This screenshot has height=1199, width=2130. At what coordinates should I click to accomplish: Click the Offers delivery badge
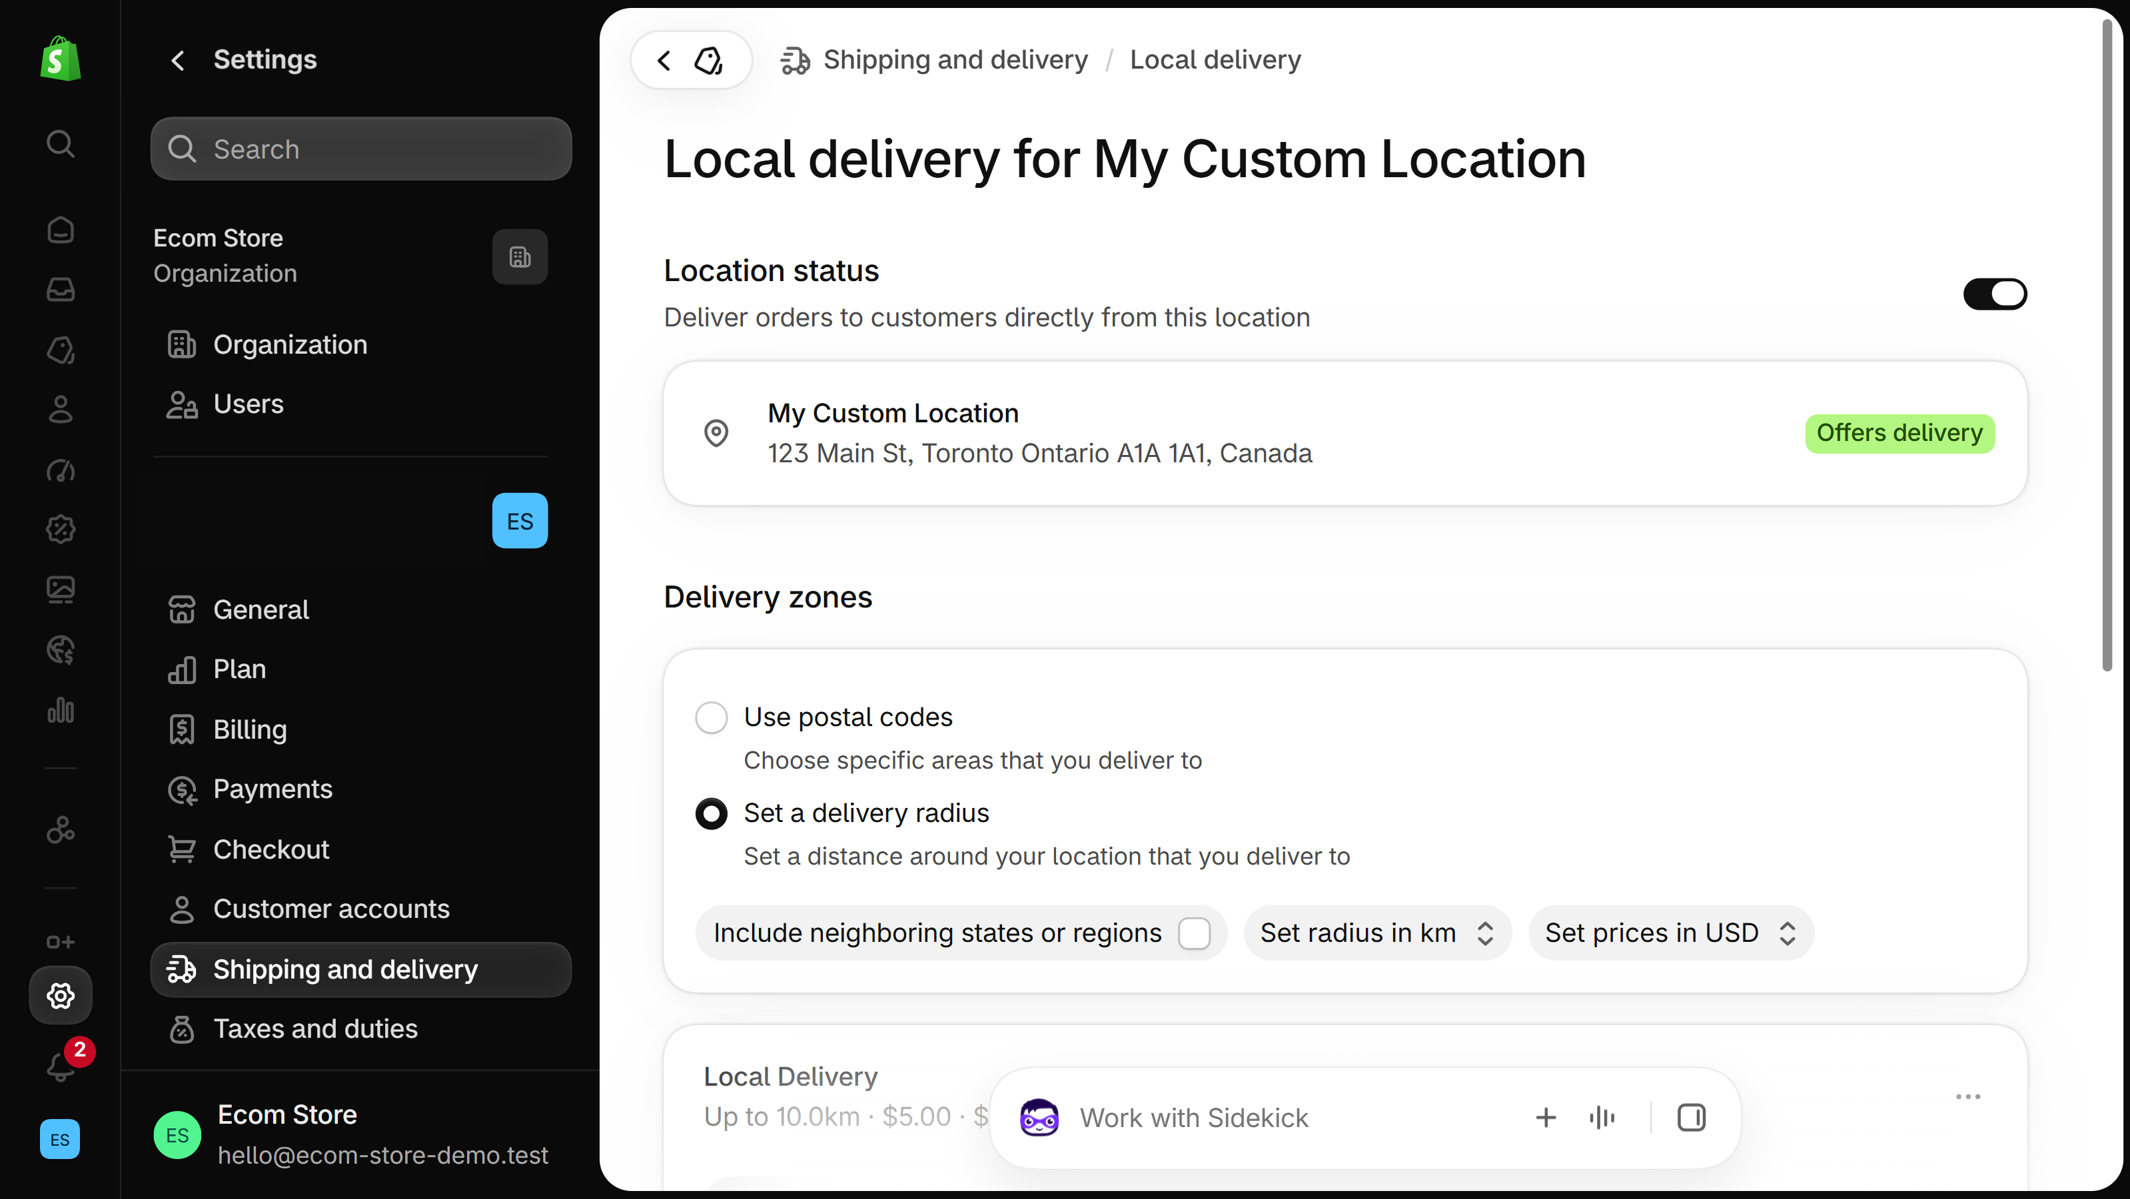click(x=1899, y=433)
